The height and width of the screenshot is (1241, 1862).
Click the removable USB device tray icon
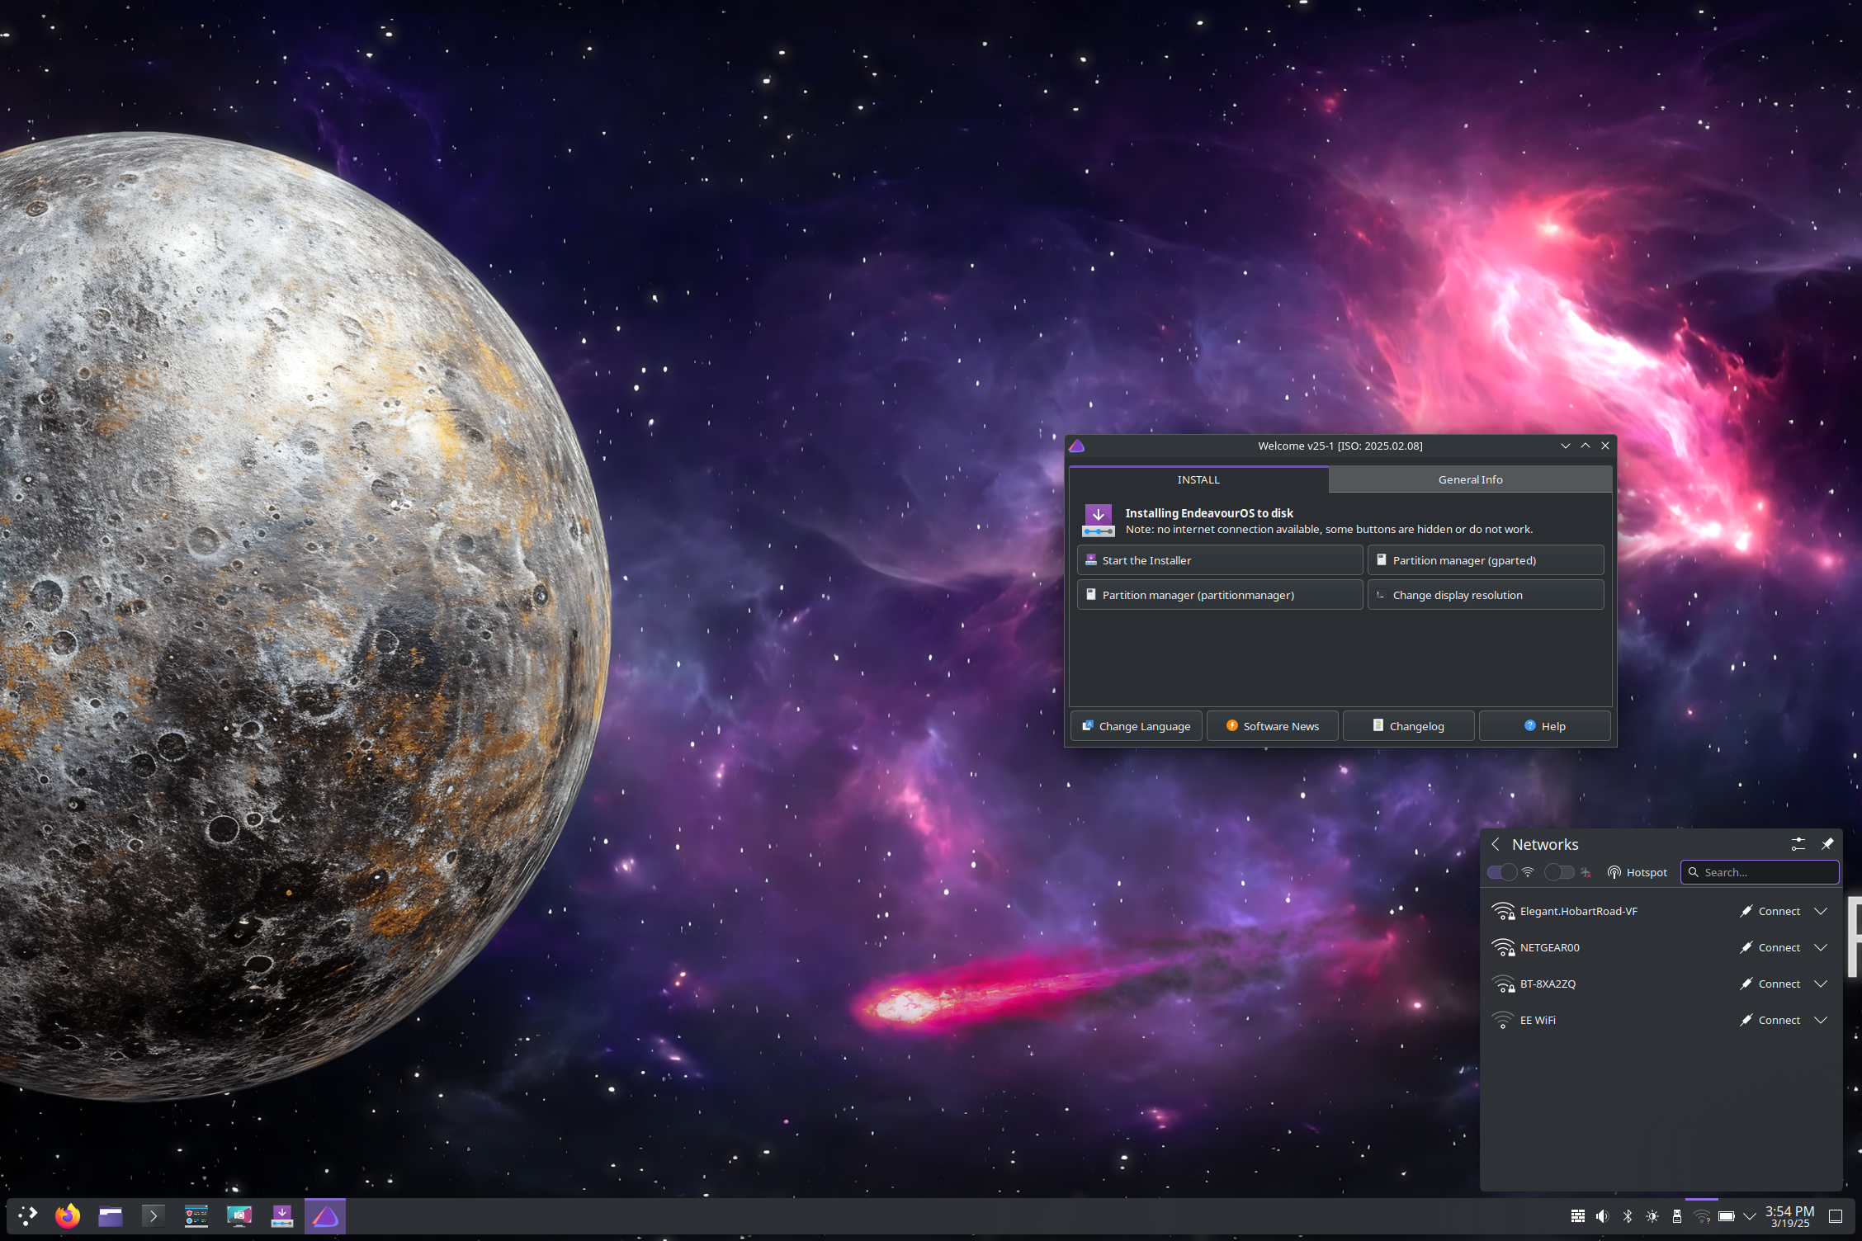pyautogui.click(x=1676, y=1215)
